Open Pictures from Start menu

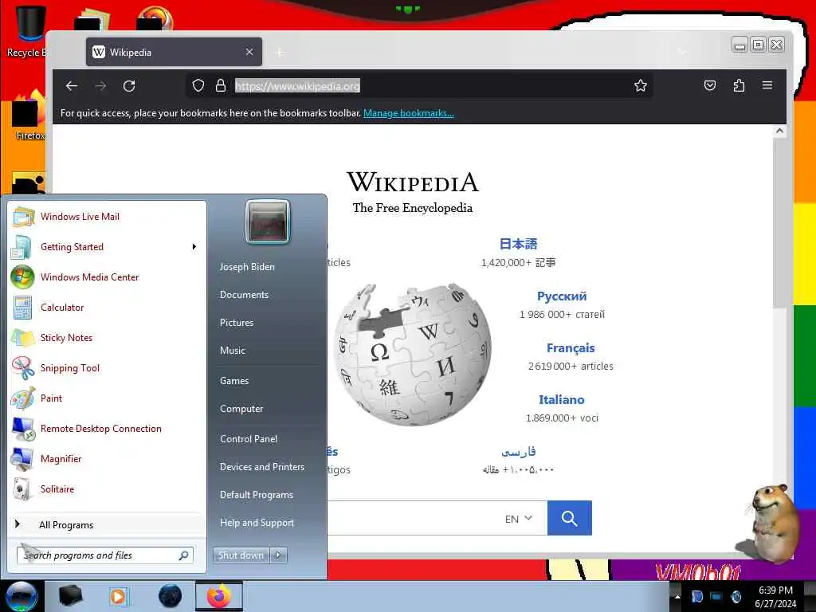[236, 323]
